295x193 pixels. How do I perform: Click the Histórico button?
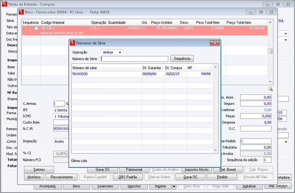(x=34, y=177)
